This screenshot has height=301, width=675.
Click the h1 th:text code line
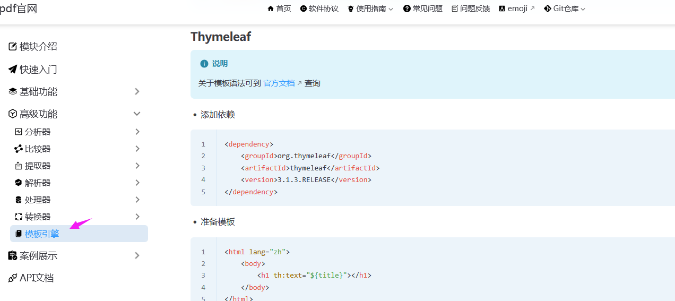315,276
